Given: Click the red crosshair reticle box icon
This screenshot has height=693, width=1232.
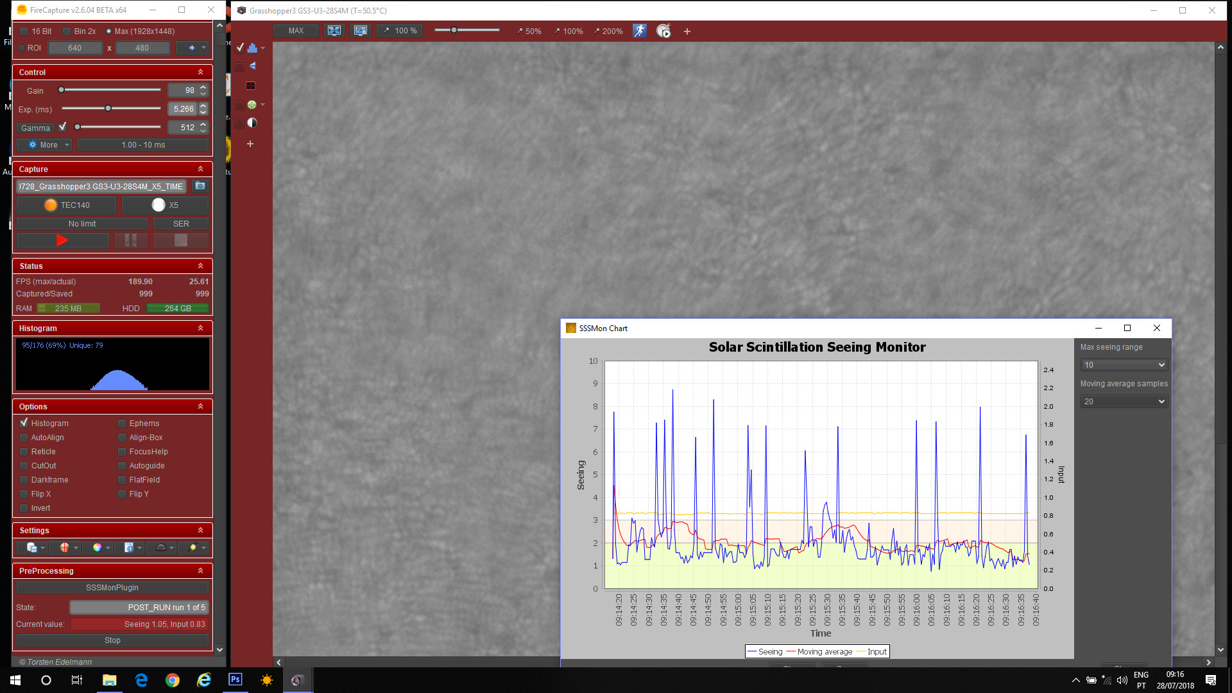Looking at the screenshot, I should (251, 85).
